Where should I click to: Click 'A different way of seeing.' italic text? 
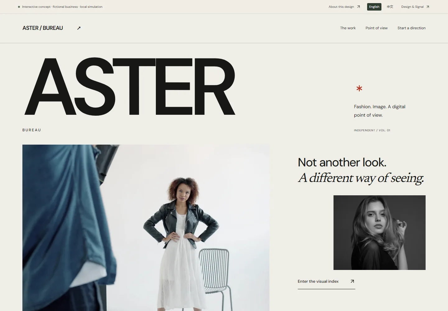pyautogui.click(x=361, y=178)
